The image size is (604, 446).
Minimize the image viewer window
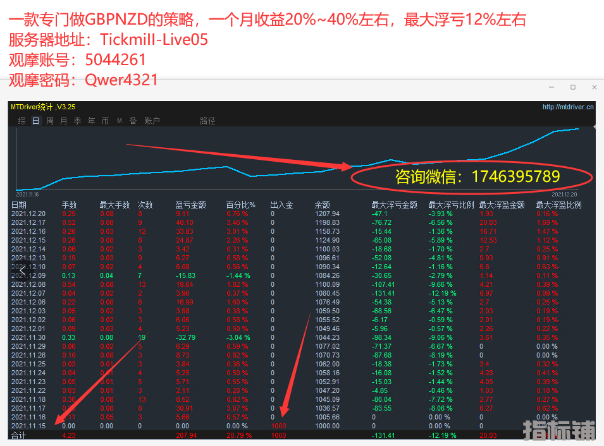point(552,87)
